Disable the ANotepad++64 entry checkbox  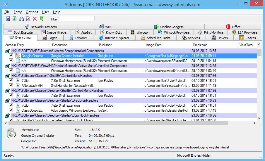click(11, 85)
